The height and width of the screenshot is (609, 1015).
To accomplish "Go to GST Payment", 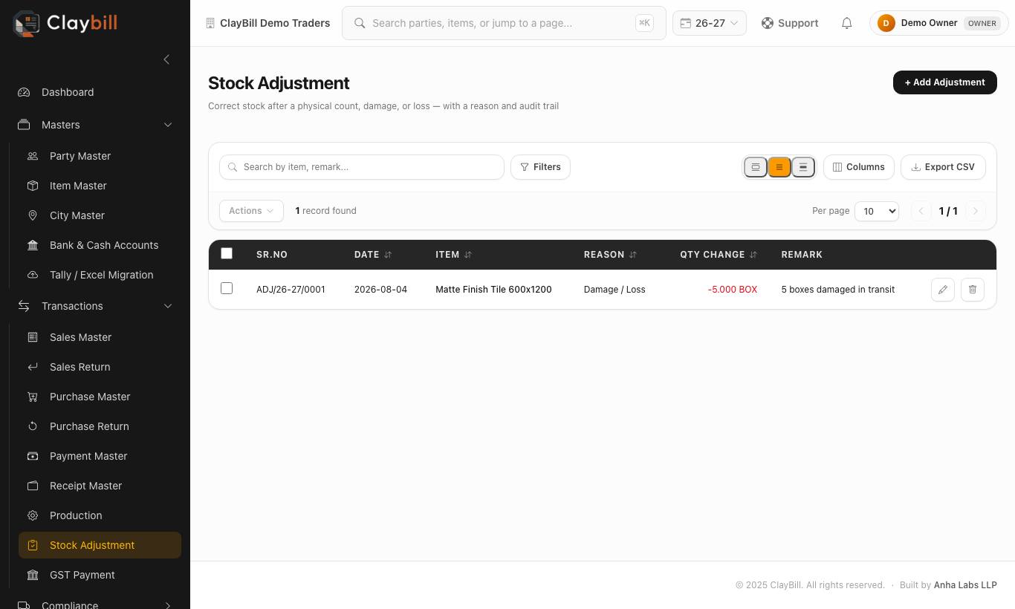I will (100, 575).
